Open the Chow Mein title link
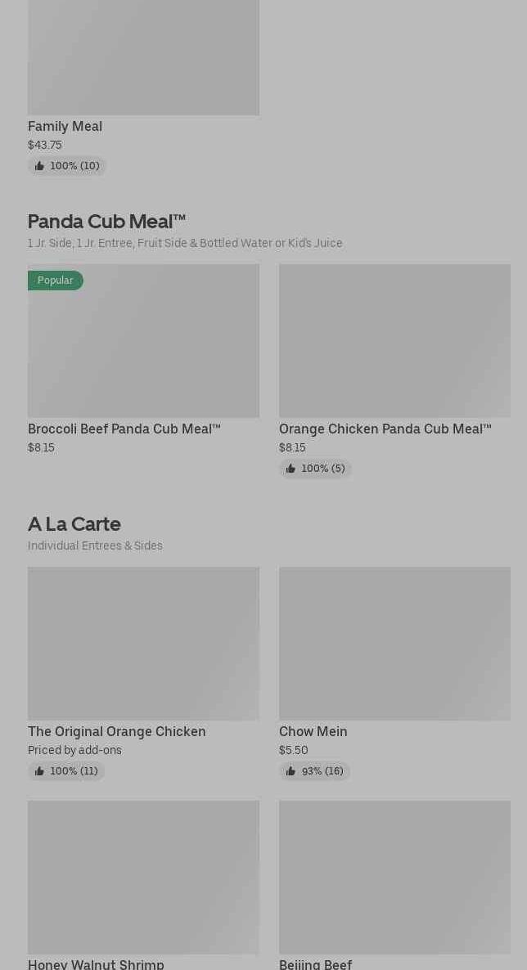 click(313, 732)
